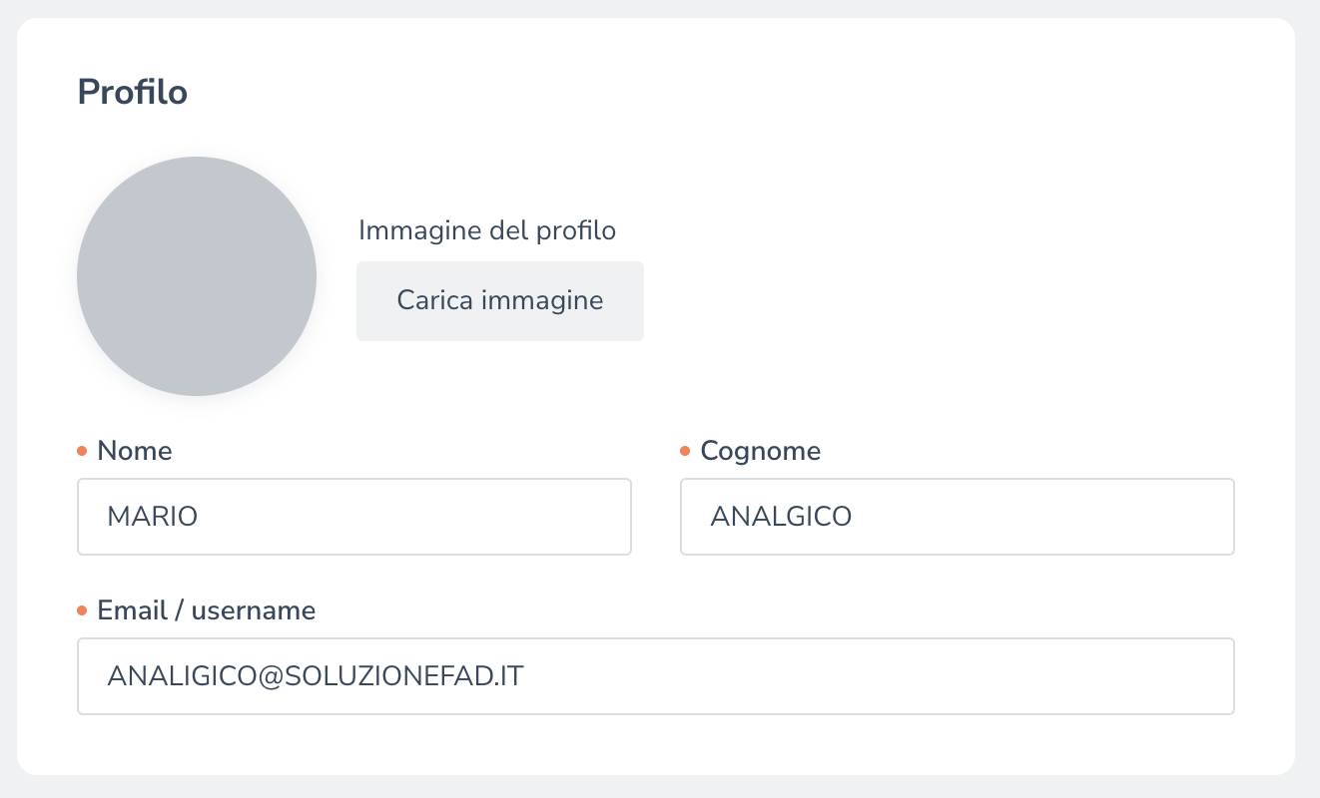Click the required dot beside Cognome
The image size is (1320, 798).
[685, 452]
